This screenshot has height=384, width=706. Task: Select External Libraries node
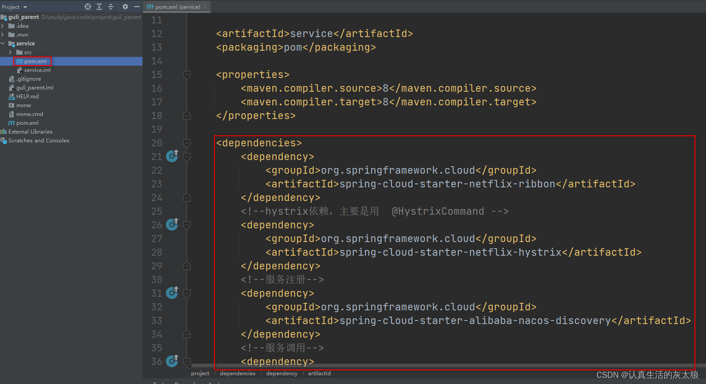click(26, 132)
